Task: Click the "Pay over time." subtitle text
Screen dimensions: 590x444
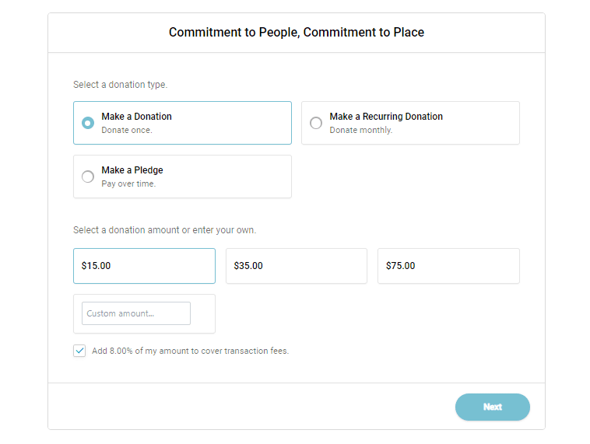Action: pos(128,184)
